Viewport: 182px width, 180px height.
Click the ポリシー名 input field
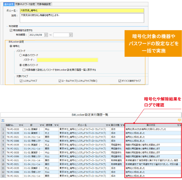click(x=82, y=11)
